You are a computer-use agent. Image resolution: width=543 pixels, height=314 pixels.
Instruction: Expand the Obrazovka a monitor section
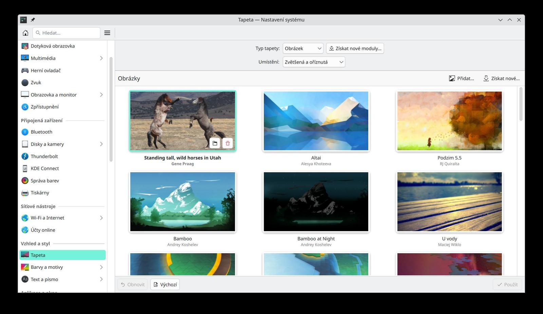101,95
